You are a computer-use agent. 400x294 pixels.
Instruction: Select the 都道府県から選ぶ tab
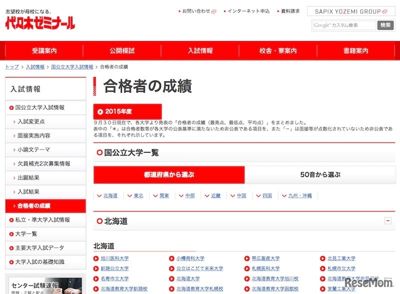pyautogui.click(x=170, y=174)
